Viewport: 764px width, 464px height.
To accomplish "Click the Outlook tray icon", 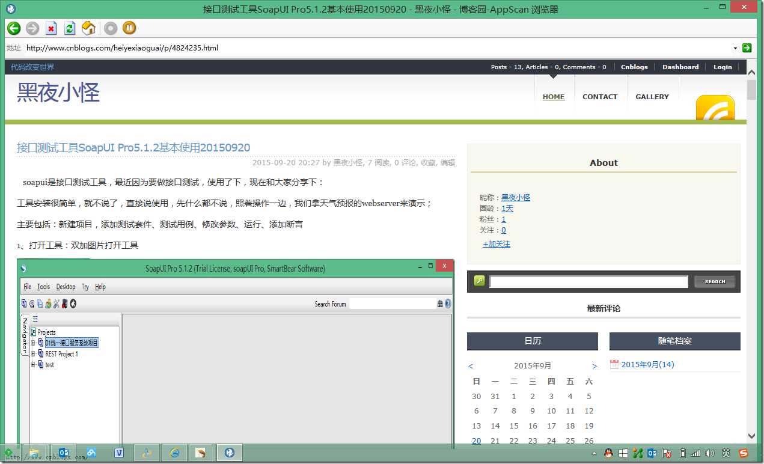I will (652, 453).
